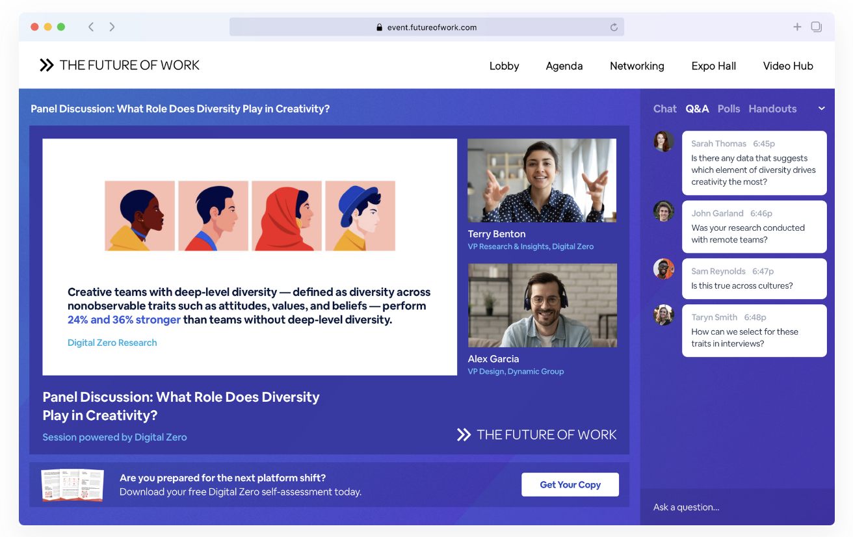Open the Digital Zero Research link
Screen dimensions: 853x537
click(x=112, y=342)
